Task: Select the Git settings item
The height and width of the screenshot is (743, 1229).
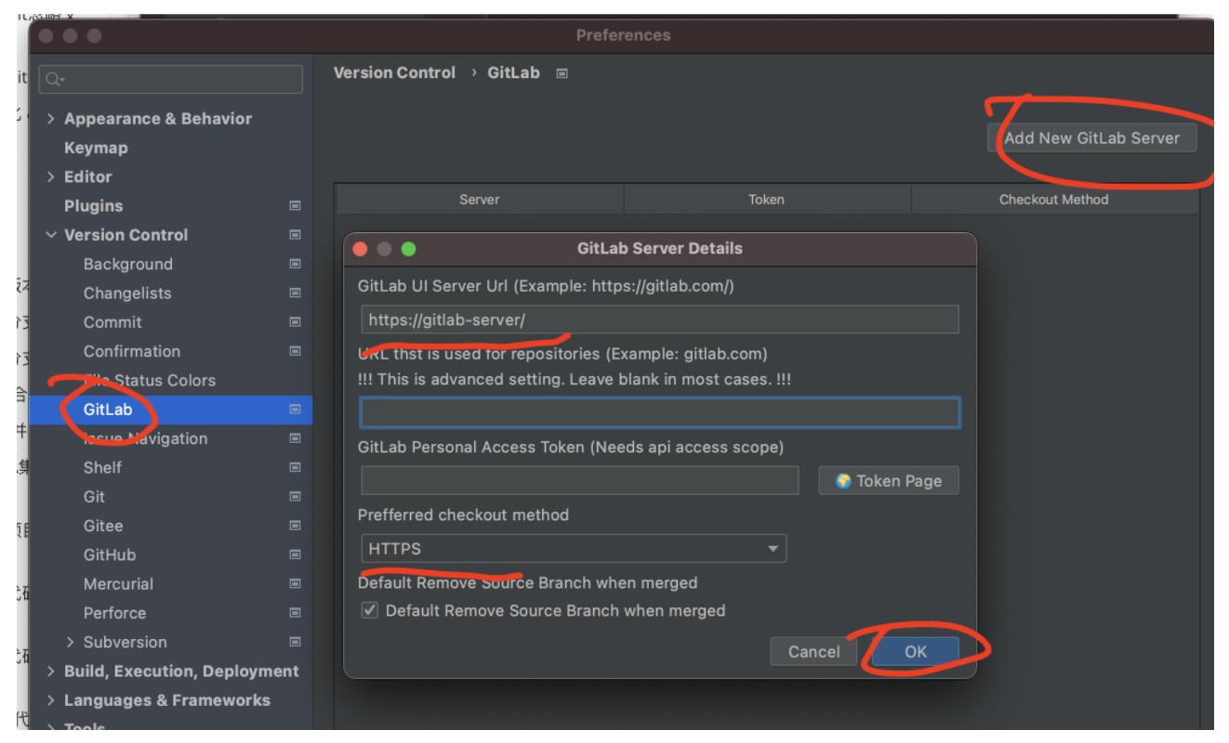Action: [93, 497]
